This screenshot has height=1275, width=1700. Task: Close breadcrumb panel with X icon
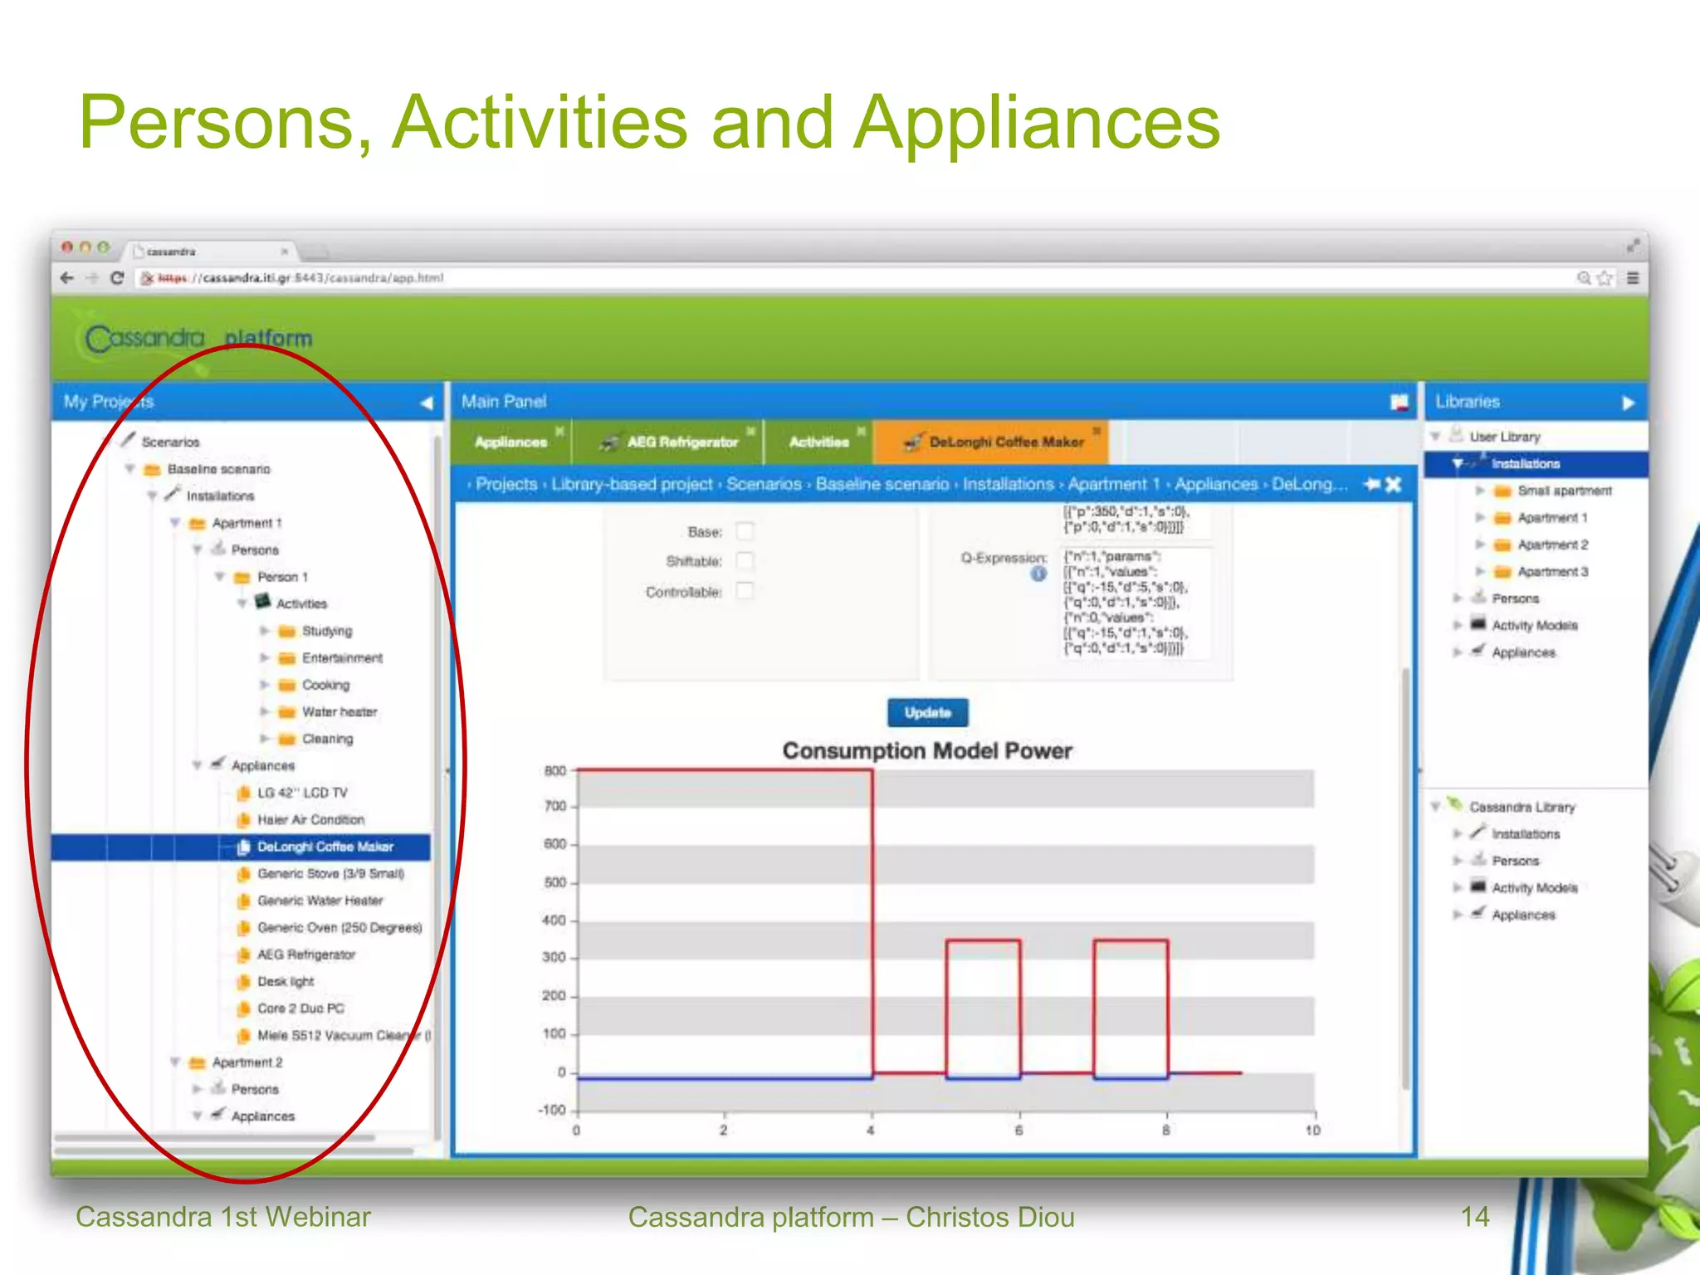click(x=1394, y=484)
